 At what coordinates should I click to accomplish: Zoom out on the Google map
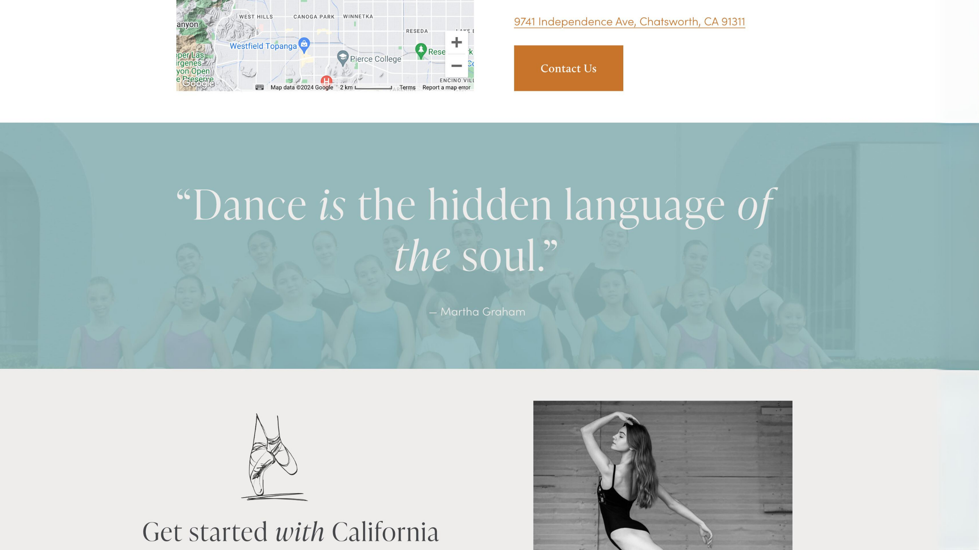pos(456,65)
